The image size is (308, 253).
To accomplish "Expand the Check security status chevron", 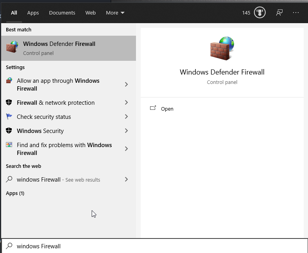I will click(126, 117).
